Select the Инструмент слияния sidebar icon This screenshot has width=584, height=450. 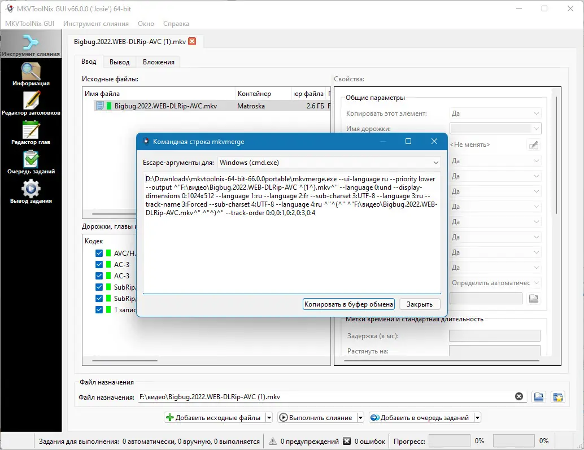coord(31,42)
